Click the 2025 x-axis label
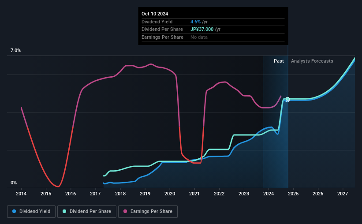 point(293,194)
